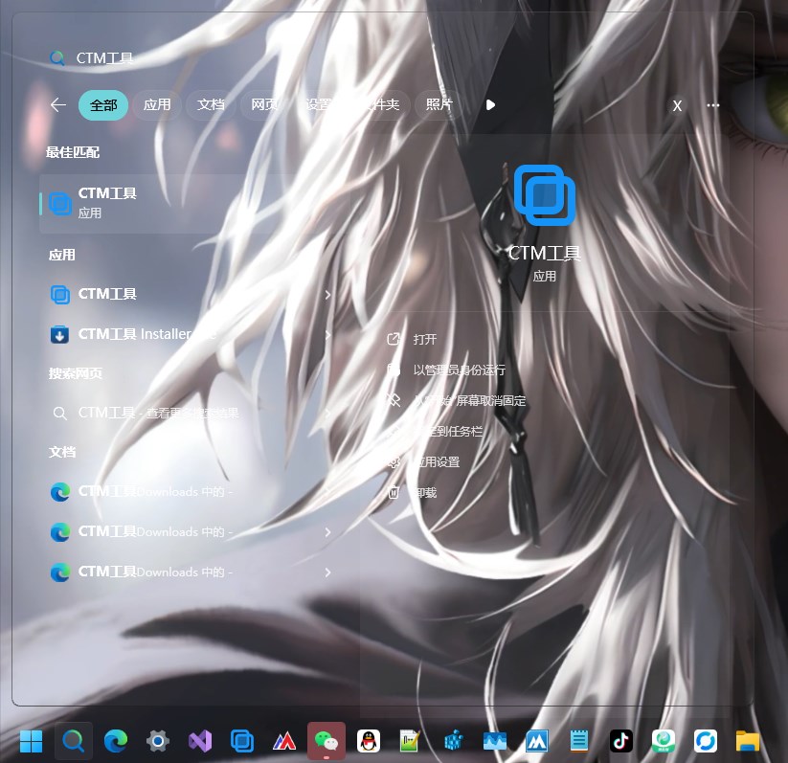Click the taskbar Search icon

pyautogui.click(x=74, y=741)
